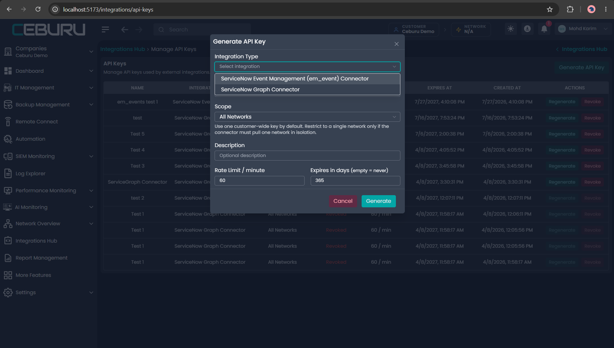
Task: Expand the Dashboard menu chevron
Action: [91, 71]
